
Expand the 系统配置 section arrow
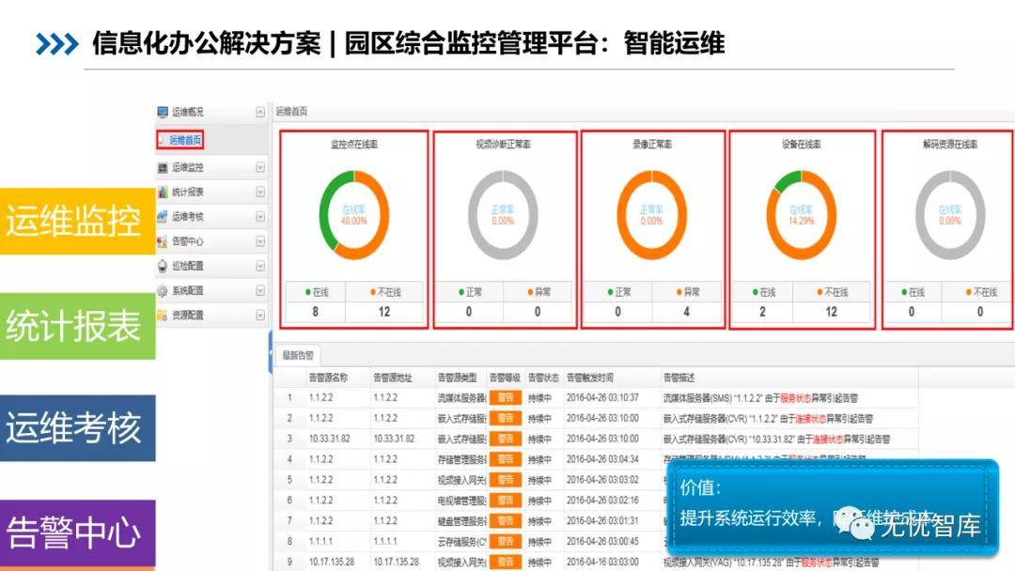tap(260, 290)
